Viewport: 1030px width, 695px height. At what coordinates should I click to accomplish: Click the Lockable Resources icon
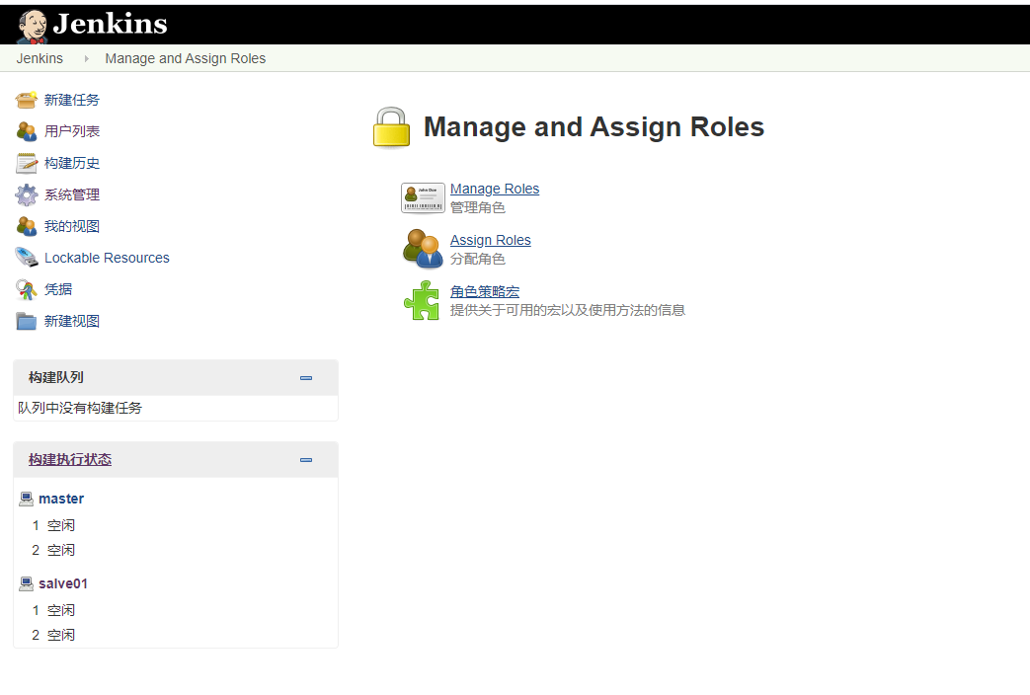tap(27, 258)
